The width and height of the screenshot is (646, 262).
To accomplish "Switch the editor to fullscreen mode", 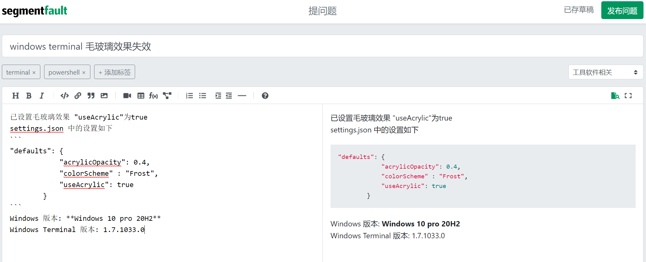I will click(x=628, y=96).
